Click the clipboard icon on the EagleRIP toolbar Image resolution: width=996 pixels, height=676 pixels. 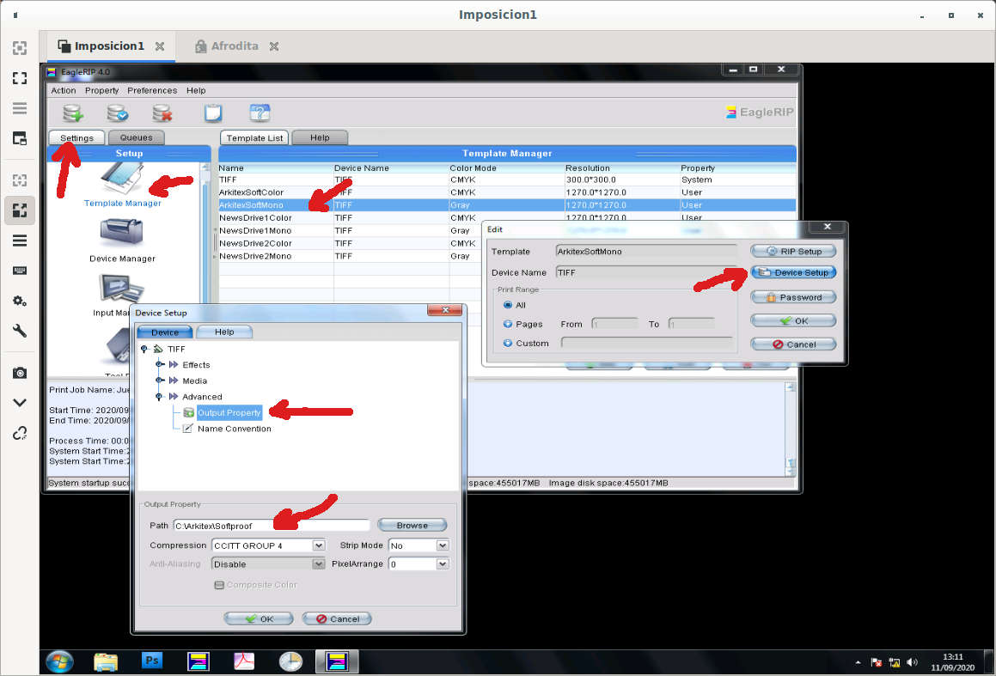[213, 112]
